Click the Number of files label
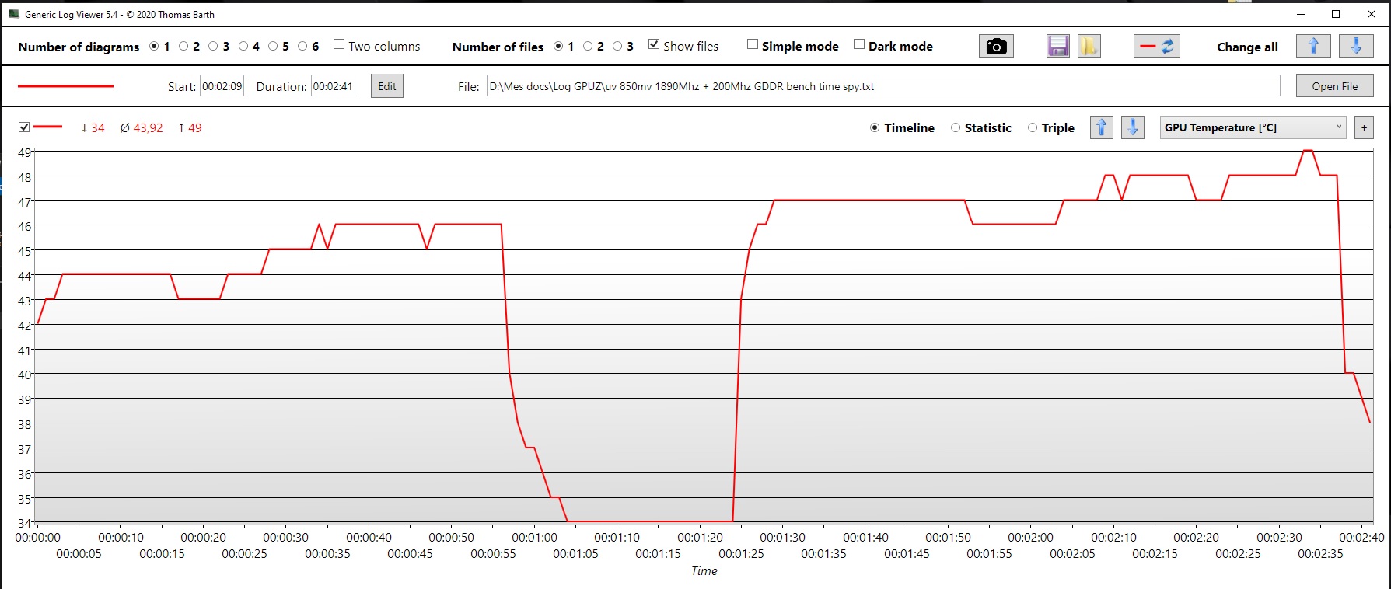Screen dimensions: 1391x589 [498, 47]
